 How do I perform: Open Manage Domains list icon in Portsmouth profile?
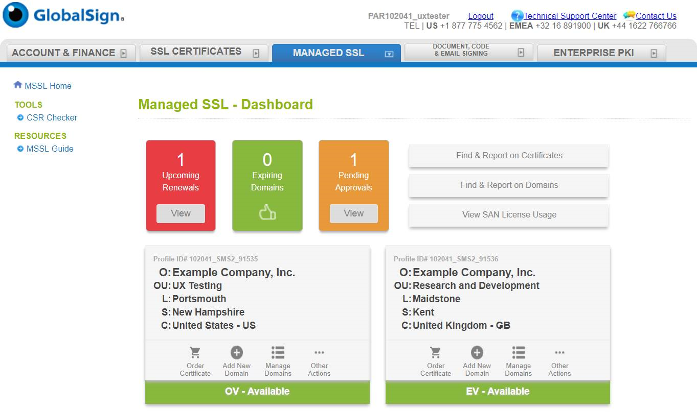[x=278, y=353]
